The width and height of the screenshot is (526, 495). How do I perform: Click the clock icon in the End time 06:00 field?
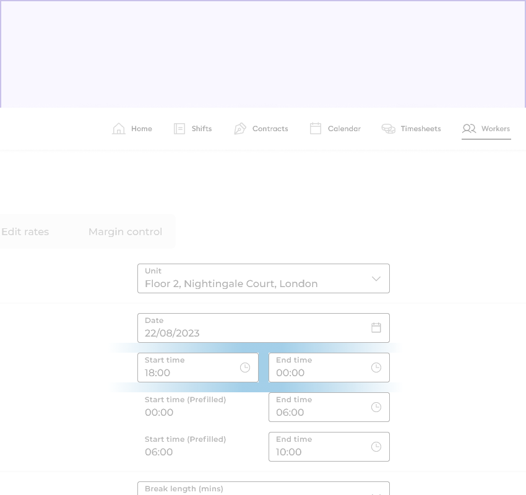[376, 407]
